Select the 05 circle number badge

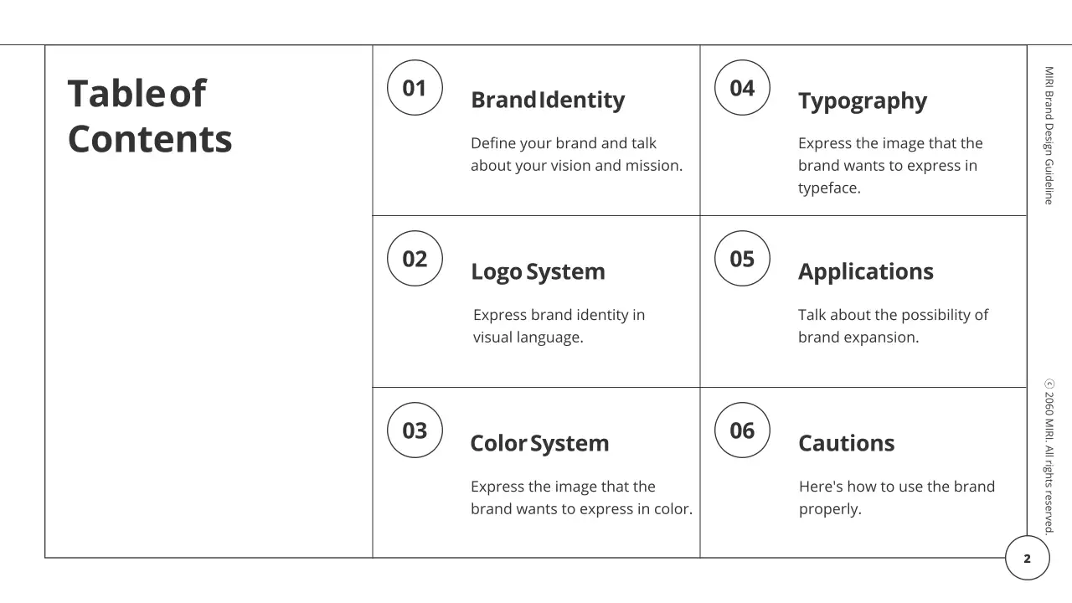pos(742,259)
